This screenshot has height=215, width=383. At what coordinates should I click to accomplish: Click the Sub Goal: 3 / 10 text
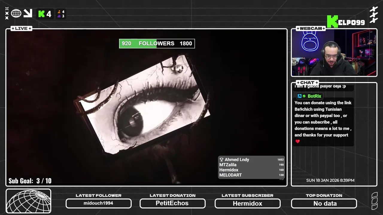pyautogui.click(x=30, y=181)
